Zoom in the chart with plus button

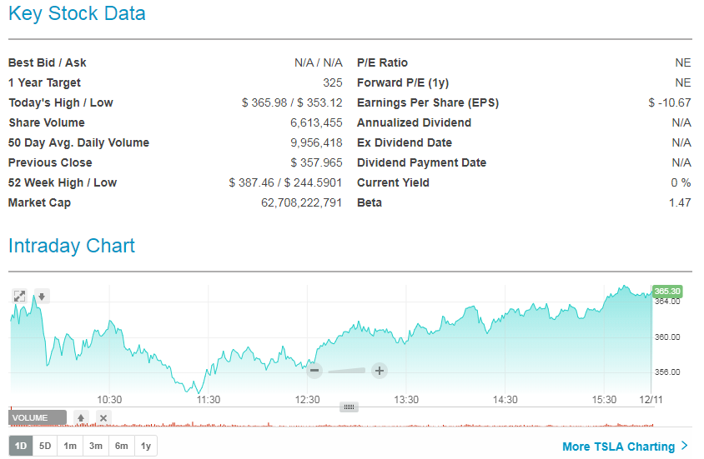(379, 371)
